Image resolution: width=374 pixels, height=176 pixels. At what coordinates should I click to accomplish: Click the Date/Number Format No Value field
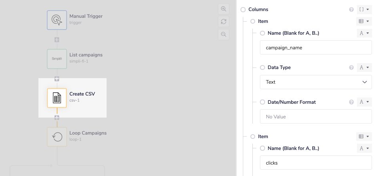pos(316,117)
